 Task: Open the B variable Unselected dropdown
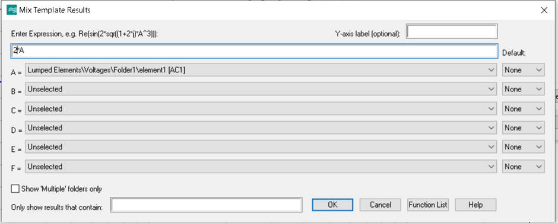[261, 90]
